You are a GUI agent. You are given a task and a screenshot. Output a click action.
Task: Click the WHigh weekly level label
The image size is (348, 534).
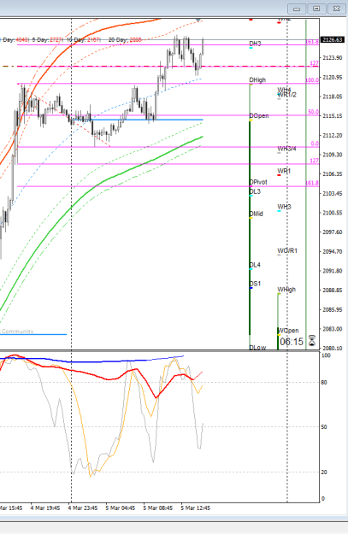pos(286,290)
